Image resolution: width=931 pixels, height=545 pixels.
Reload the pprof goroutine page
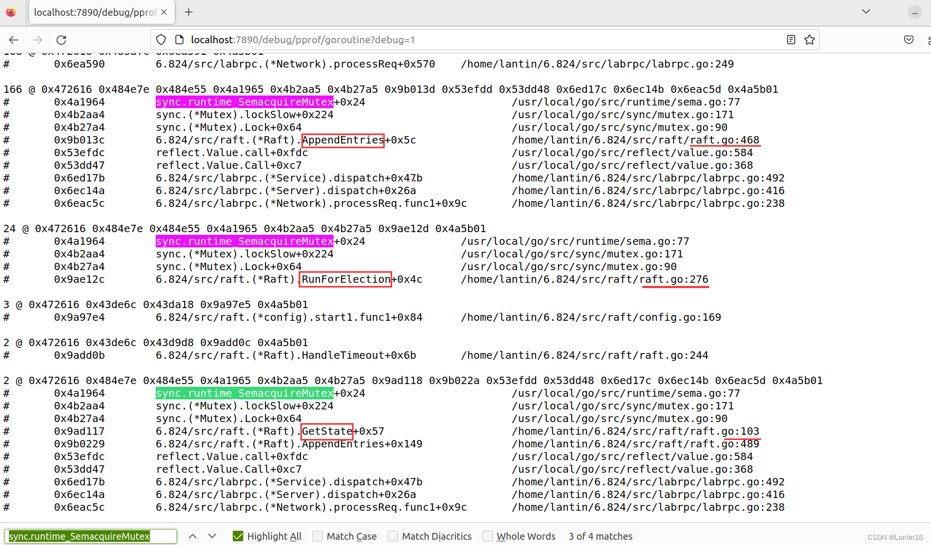(61, 40)
